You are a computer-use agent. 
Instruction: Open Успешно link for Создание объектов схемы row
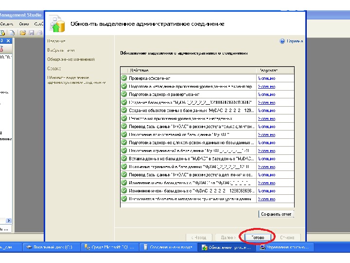coord(266,111)
